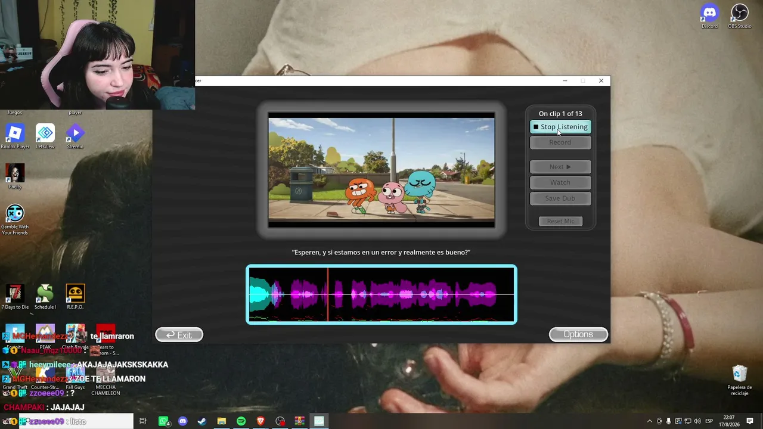This screenshot has width=763, height=429.
Task: Click the Reset Mic button
Action: [560, 221]
